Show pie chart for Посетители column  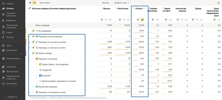click(120, 19)
